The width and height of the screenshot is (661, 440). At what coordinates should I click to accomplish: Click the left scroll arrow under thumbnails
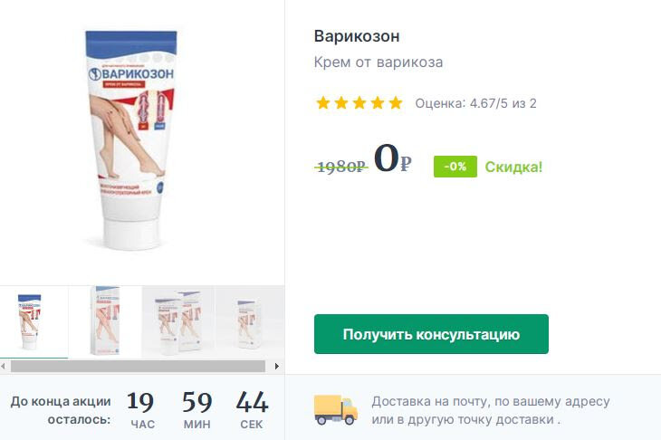coord(4,367)
